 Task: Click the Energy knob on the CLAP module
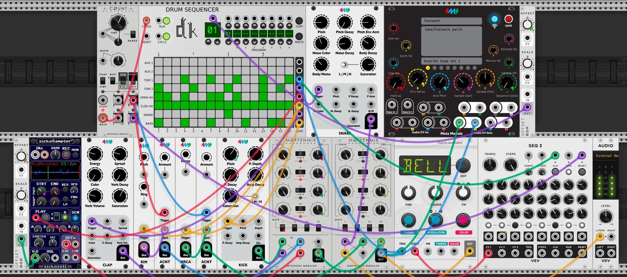point(95,154)
